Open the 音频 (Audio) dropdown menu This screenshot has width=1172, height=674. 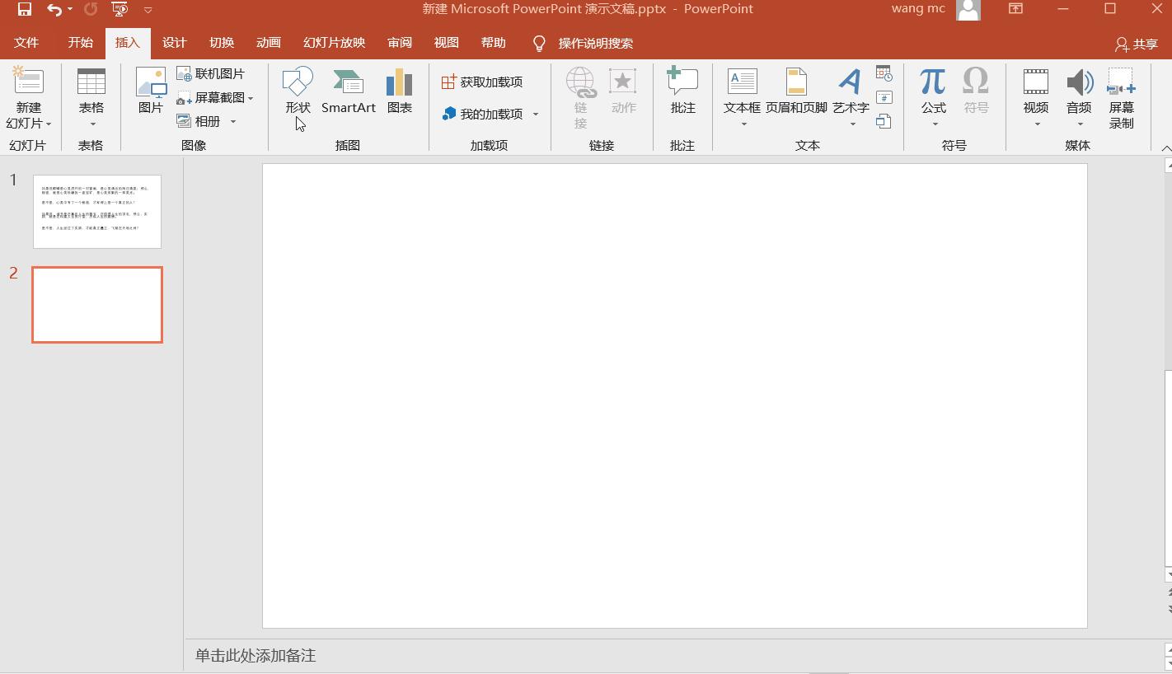pos(1079,124)
